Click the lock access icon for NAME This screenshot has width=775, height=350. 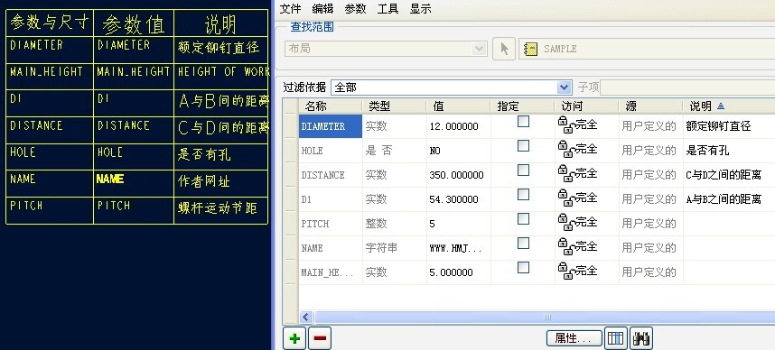pos(566,246)
